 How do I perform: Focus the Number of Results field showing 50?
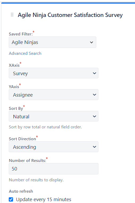click(54, 169)
